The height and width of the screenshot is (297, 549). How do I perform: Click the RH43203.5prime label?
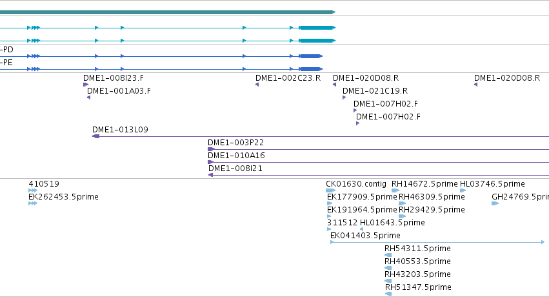417,274
